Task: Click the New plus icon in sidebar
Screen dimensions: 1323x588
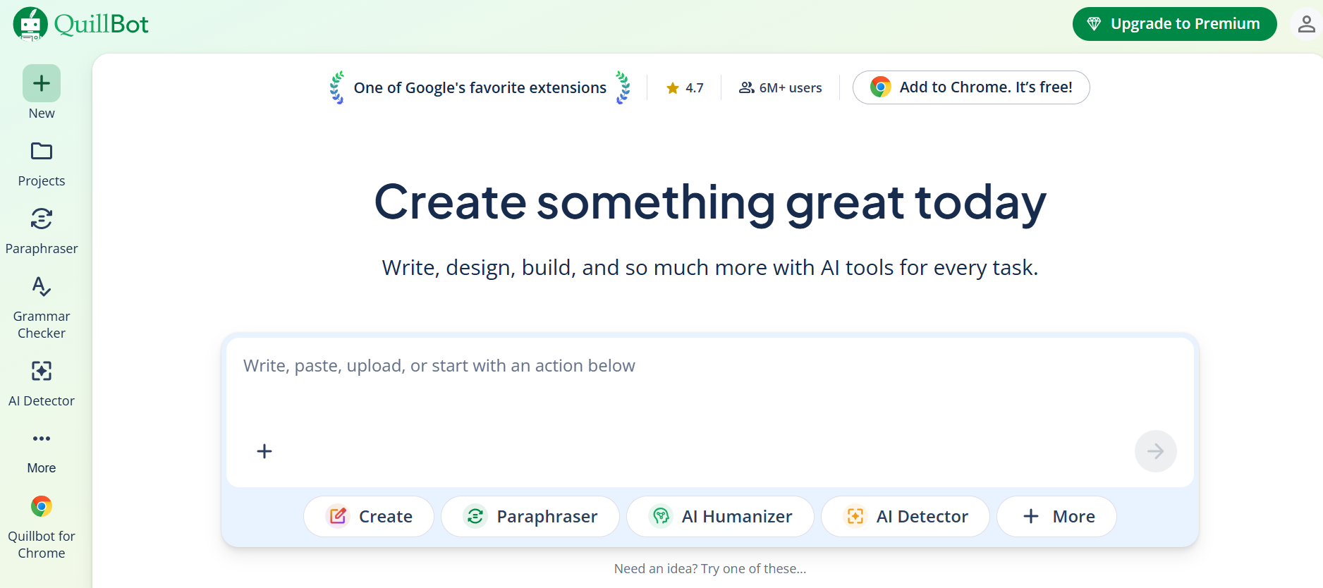Action: point(42,83)
